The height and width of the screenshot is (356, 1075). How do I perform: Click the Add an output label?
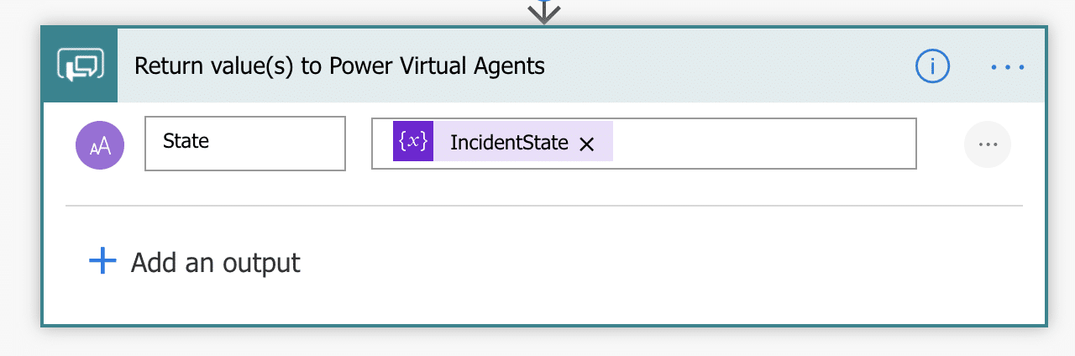(216, 263)
